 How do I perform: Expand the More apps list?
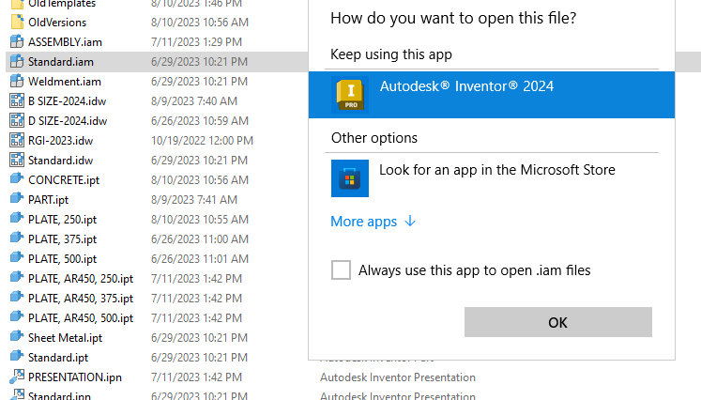(373, 222)
